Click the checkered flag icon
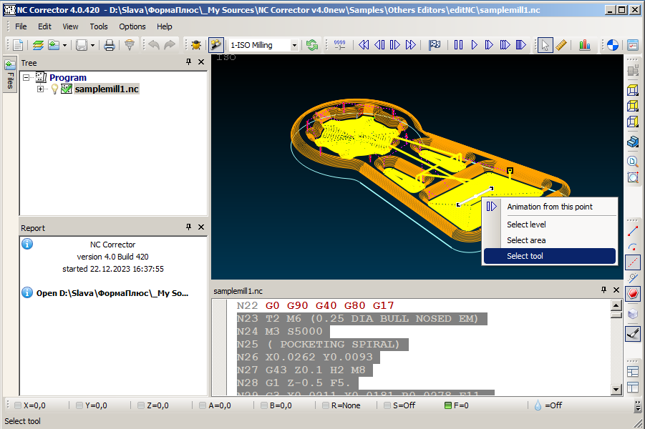The height and width of the screenshot is (429, 645). pos(435,45)
